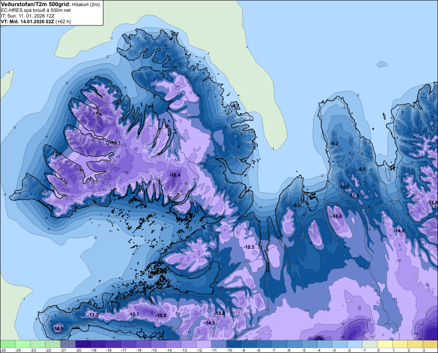Click the '(+62 h)' forecast offset text

pos(63,21)
